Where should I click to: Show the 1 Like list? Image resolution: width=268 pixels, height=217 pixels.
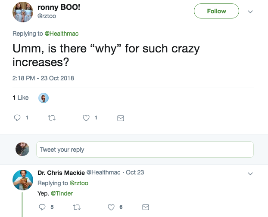click(x=21, y=98)
